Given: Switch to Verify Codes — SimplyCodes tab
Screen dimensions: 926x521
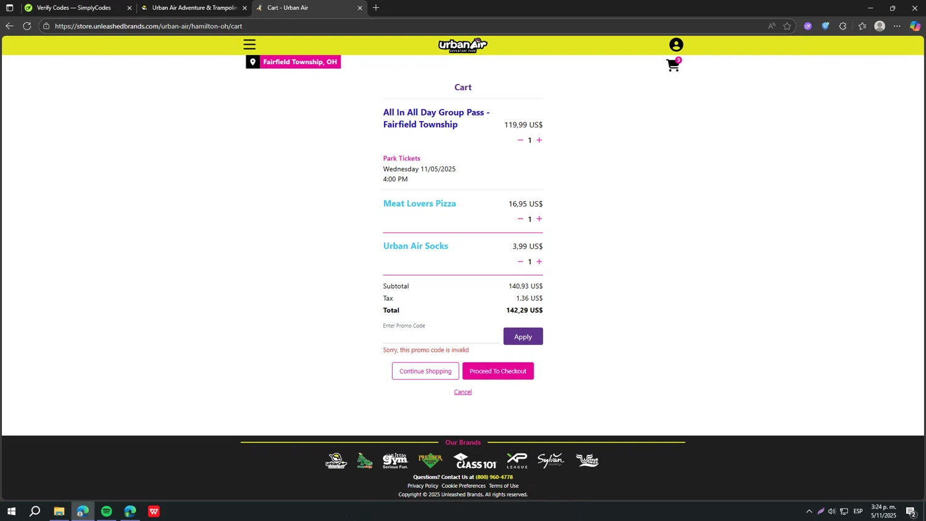Looking at the screenshot, I should click(x=73, y=8).
